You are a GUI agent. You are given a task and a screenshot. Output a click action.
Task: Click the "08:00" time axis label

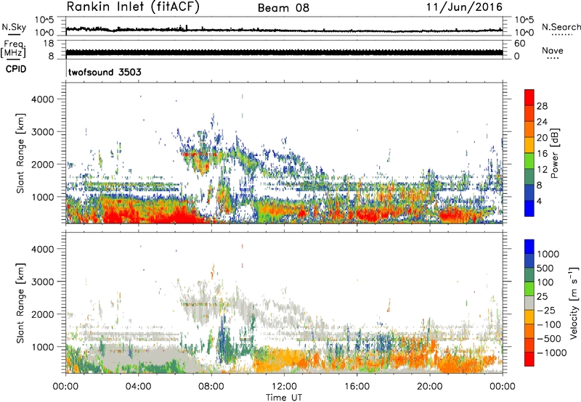tap(211, 387)
